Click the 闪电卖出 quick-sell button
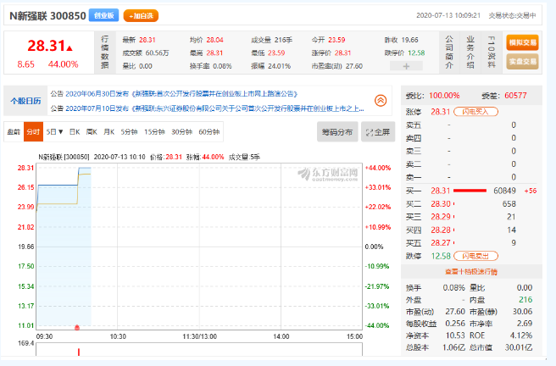 (475, 256)
